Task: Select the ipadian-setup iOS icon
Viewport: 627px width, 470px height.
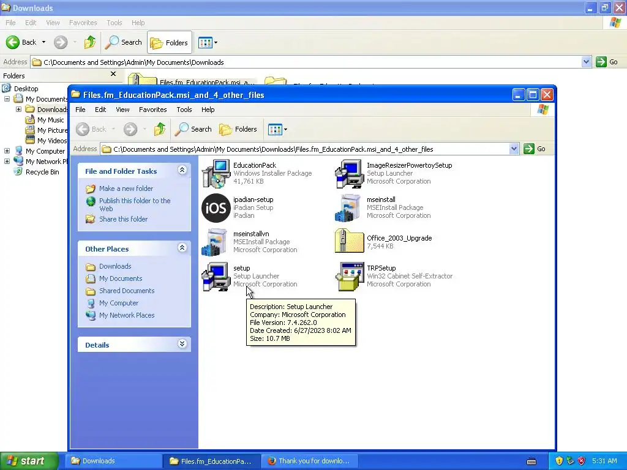Action: 216,208
